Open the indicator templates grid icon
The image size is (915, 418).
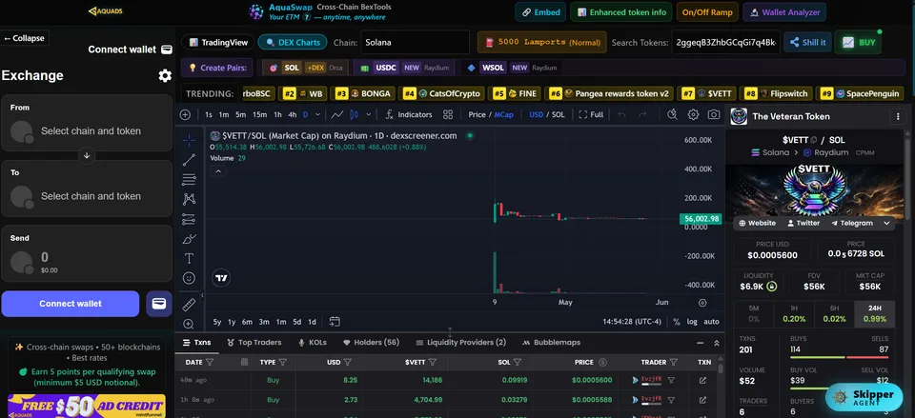coord(448,115)
